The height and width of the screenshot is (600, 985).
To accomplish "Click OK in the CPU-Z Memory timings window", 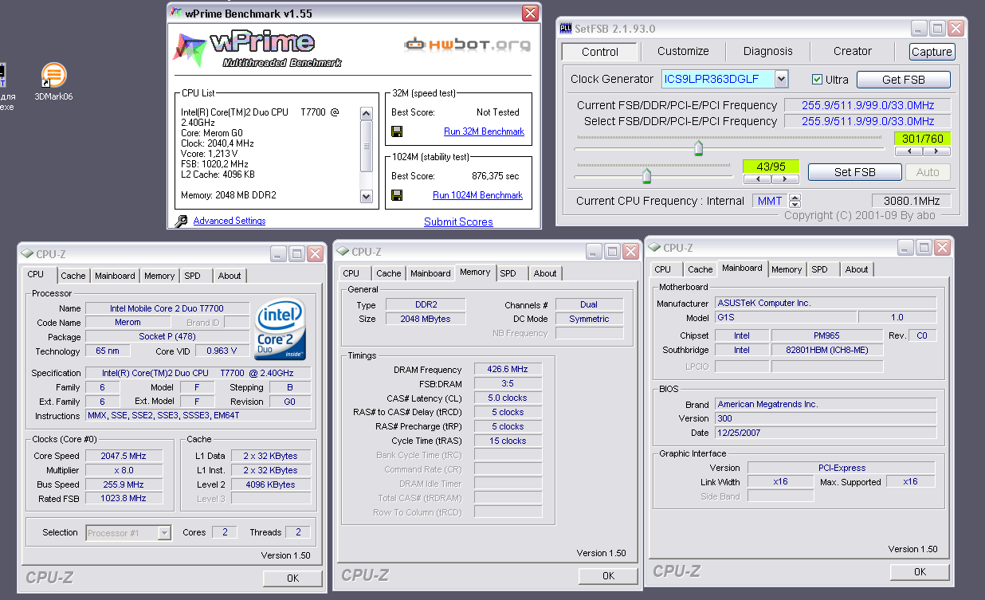I will coord(609,575).
